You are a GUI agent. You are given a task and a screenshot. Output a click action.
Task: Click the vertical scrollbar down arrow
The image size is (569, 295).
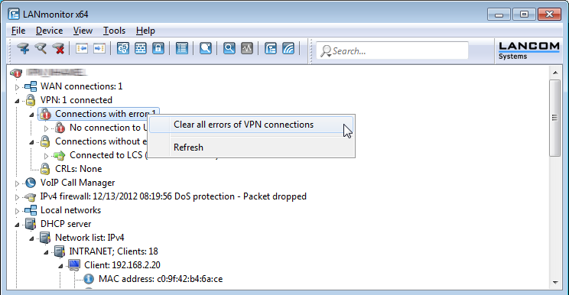(555, 283)
